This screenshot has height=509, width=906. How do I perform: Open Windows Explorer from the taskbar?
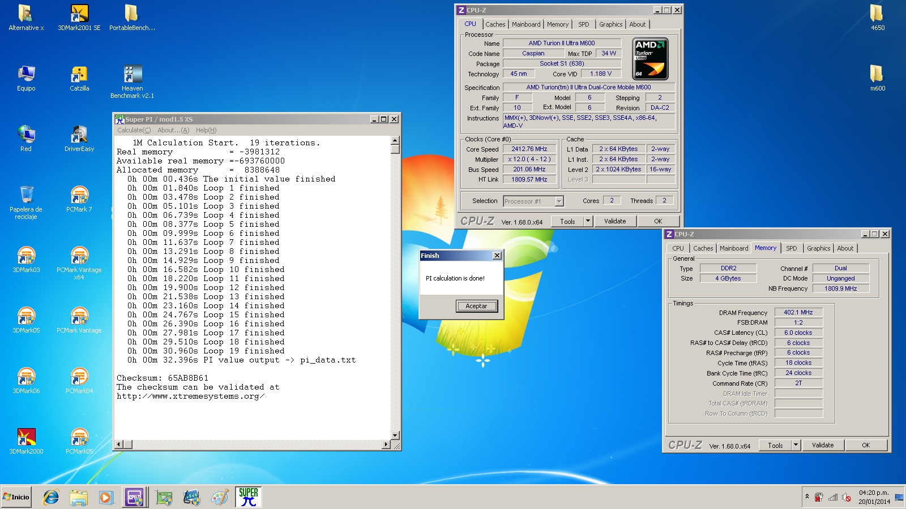coord(79,497)
